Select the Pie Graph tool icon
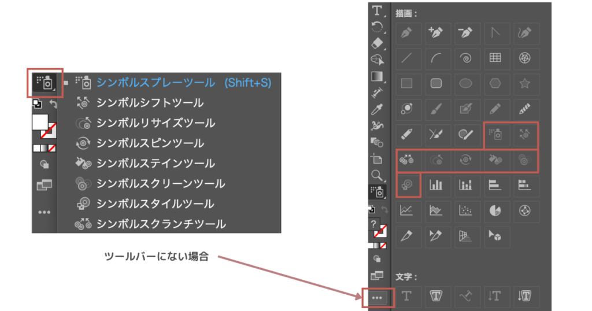Viewport: 592px width, 311px height. pos(495,210)
